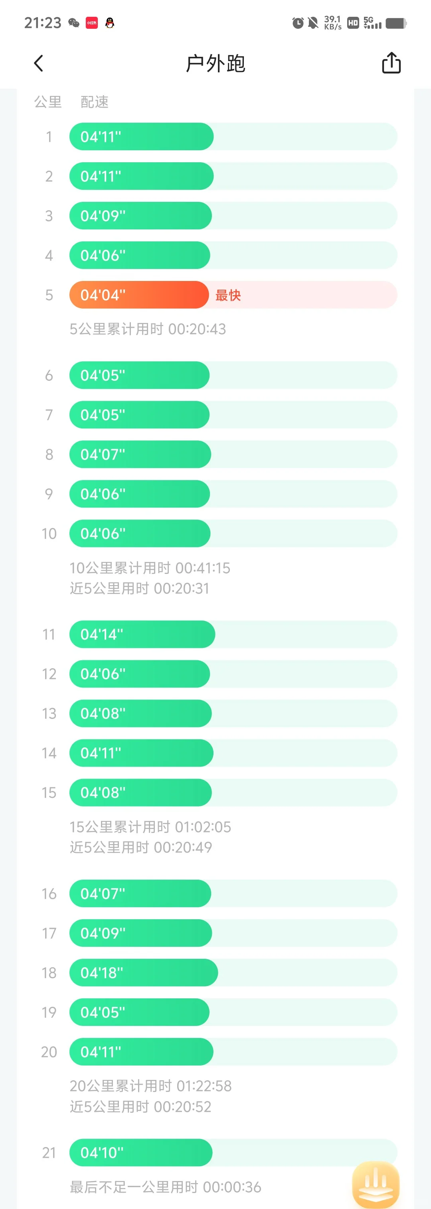Image resolution: width=431 pixels, height=1209 pixels.
Task: Open the share icon at top right
Action: pos(391,63)
